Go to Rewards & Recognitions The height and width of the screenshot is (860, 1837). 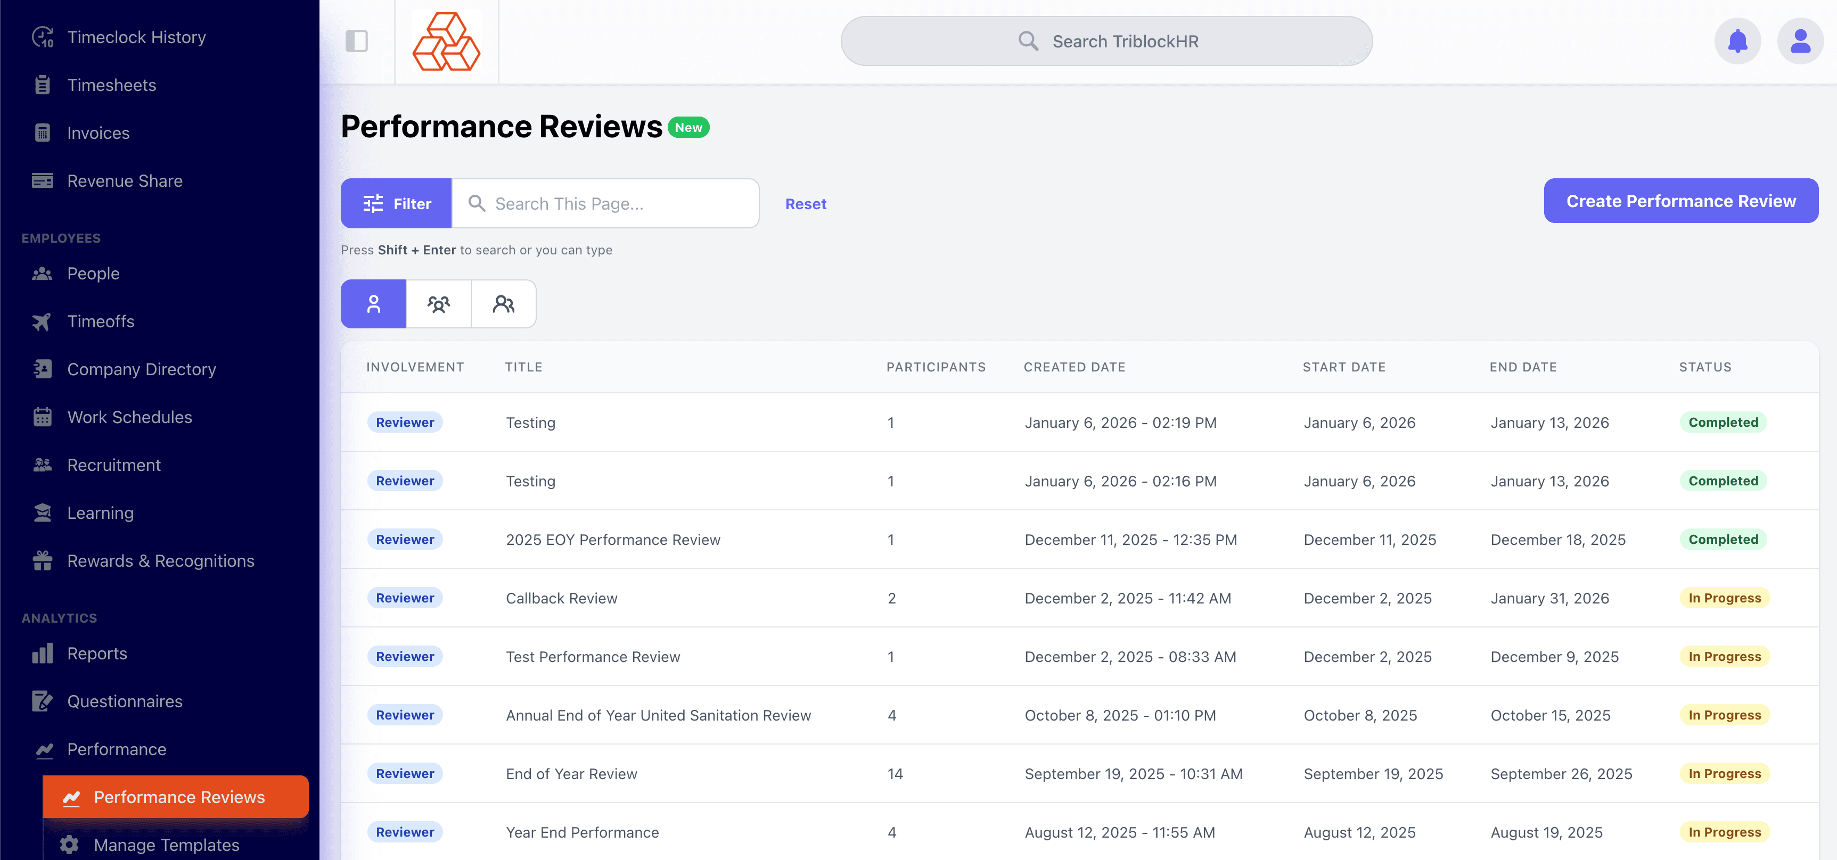pyautogui.click(x=160, y=561)
